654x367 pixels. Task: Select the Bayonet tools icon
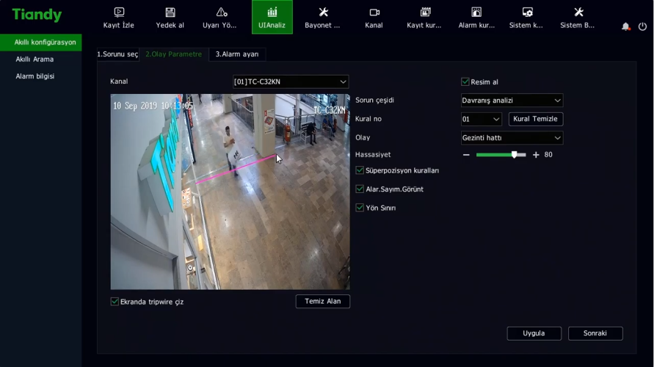(x=323, y=12)
